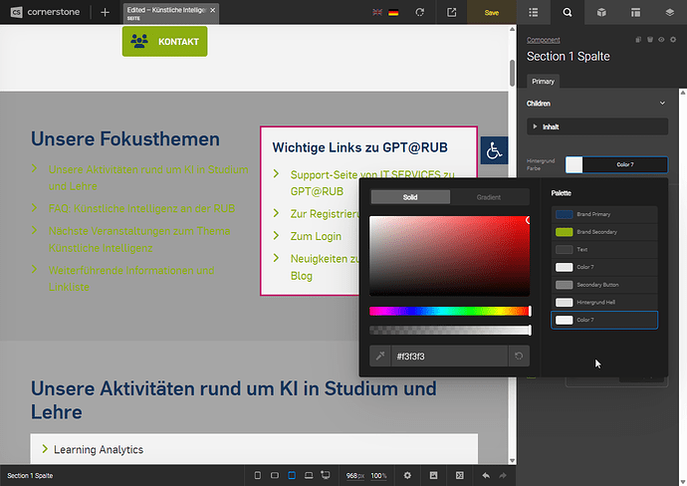Redo the last change
The width and height of the screenshot is (687, 486).
coord(503,475)
